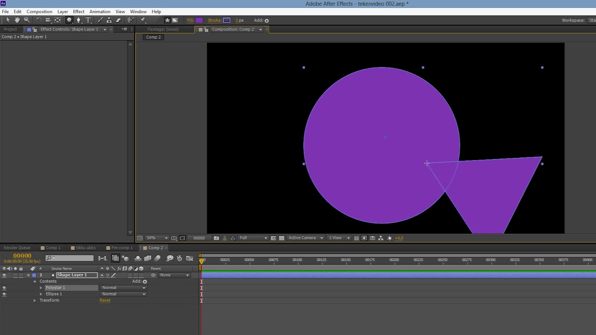Select the Pen tool
This screenshot has height=335, width=596.
(78, 20)
